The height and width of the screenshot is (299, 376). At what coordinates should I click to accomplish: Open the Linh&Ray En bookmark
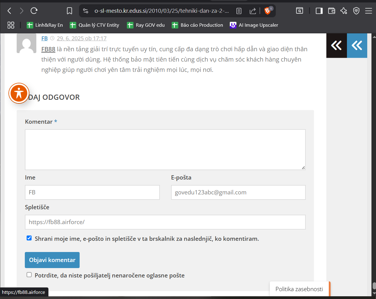(45, 25)
